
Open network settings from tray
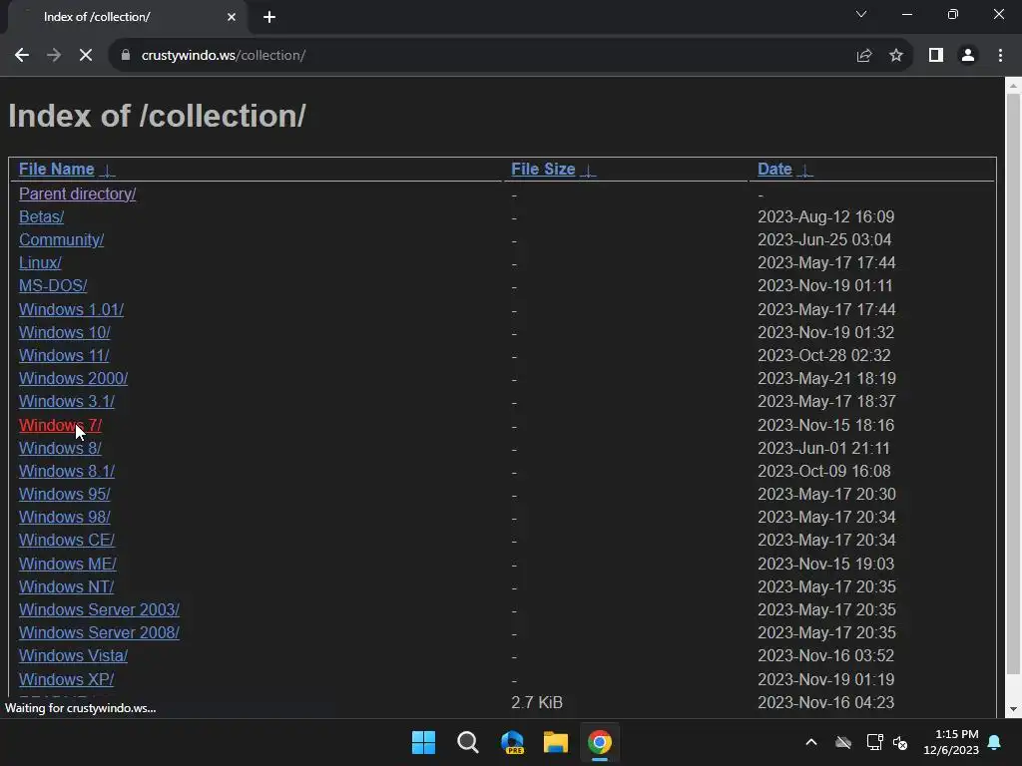click(x=874, y=742)
